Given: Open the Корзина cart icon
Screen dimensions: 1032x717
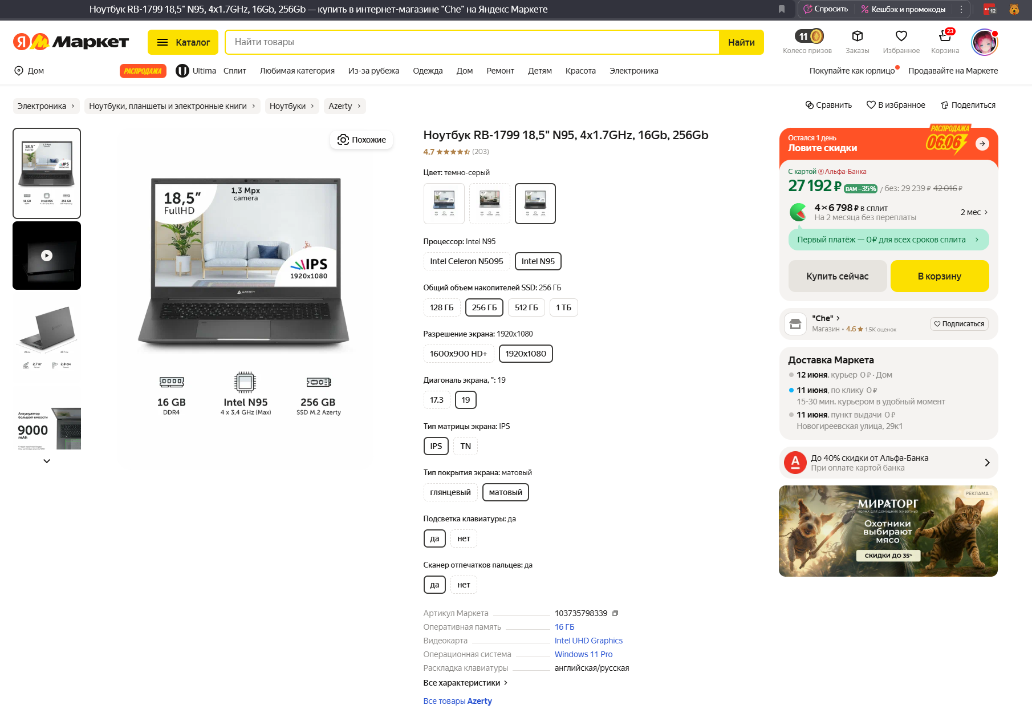Looking at the screenshot, I should pyautogui.click(x=945, y=37).
